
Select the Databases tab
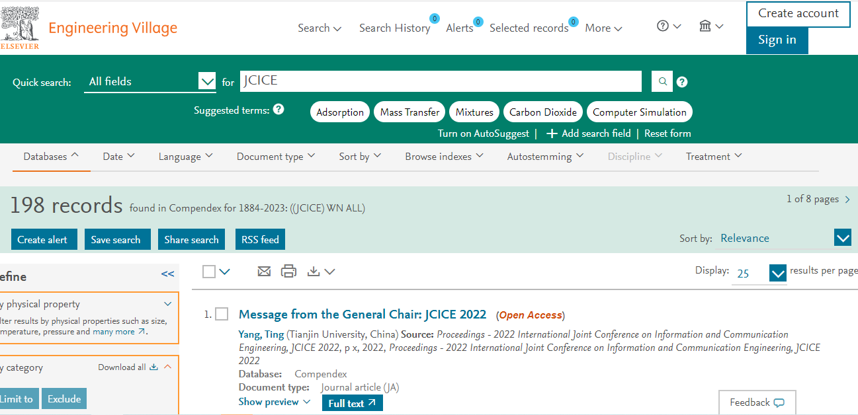(x=52, y=157)
